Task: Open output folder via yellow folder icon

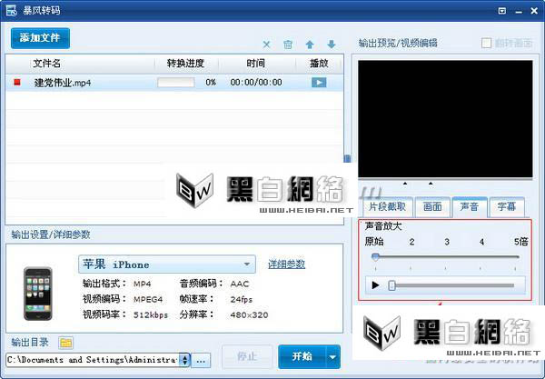Action: click(x=65, y=343)
